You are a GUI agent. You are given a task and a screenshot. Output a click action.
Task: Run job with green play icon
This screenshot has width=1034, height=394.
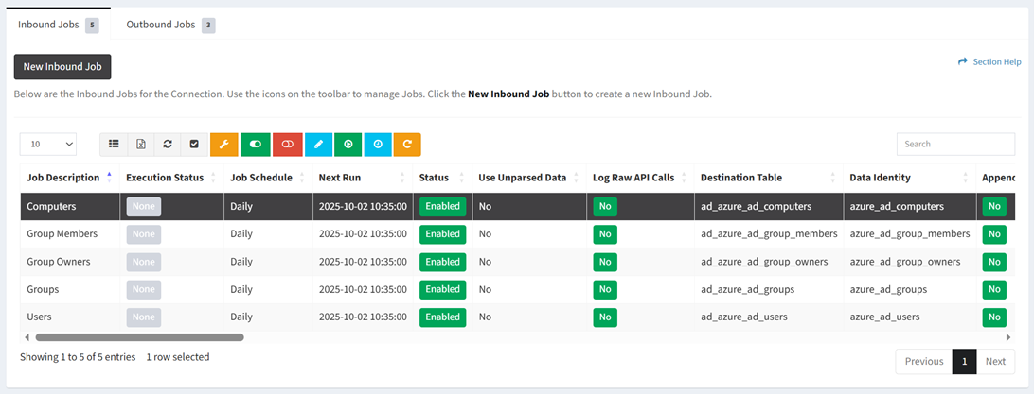(x=348, y=144)
